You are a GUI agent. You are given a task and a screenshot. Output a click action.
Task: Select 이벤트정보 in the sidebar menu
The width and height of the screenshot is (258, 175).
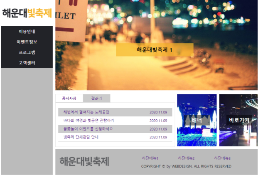click(x=27, y=42)
